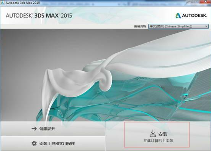This screenshot has height=151, width=211.
Task: Click the app icon in the title bar
Action: coord(2,3)
